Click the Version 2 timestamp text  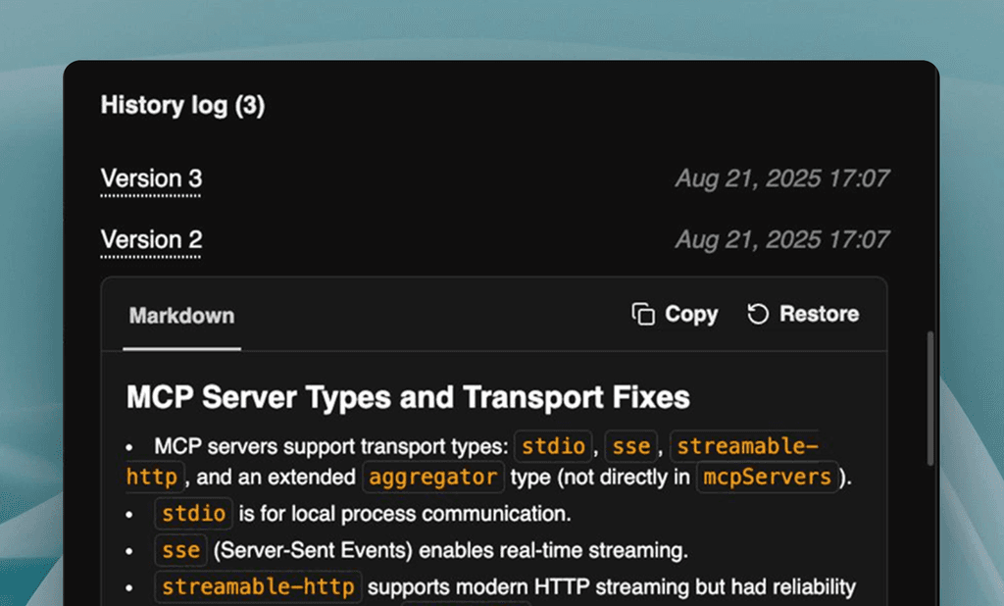(782, 240)
